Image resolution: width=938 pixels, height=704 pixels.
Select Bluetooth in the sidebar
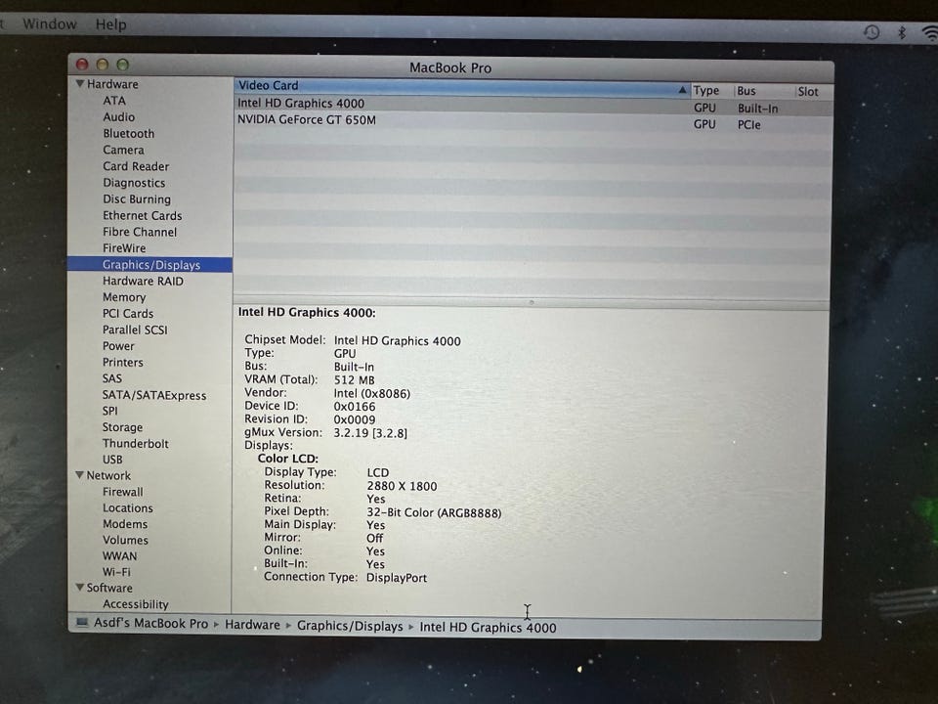click(129, 134)
